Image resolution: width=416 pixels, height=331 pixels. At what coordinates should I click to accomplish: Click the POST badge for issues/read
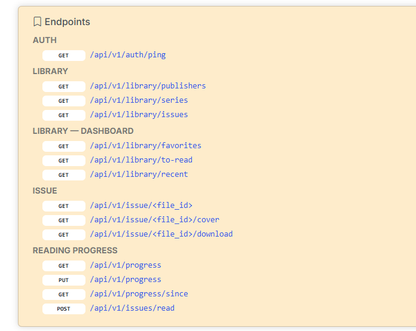tap(64, 308)
